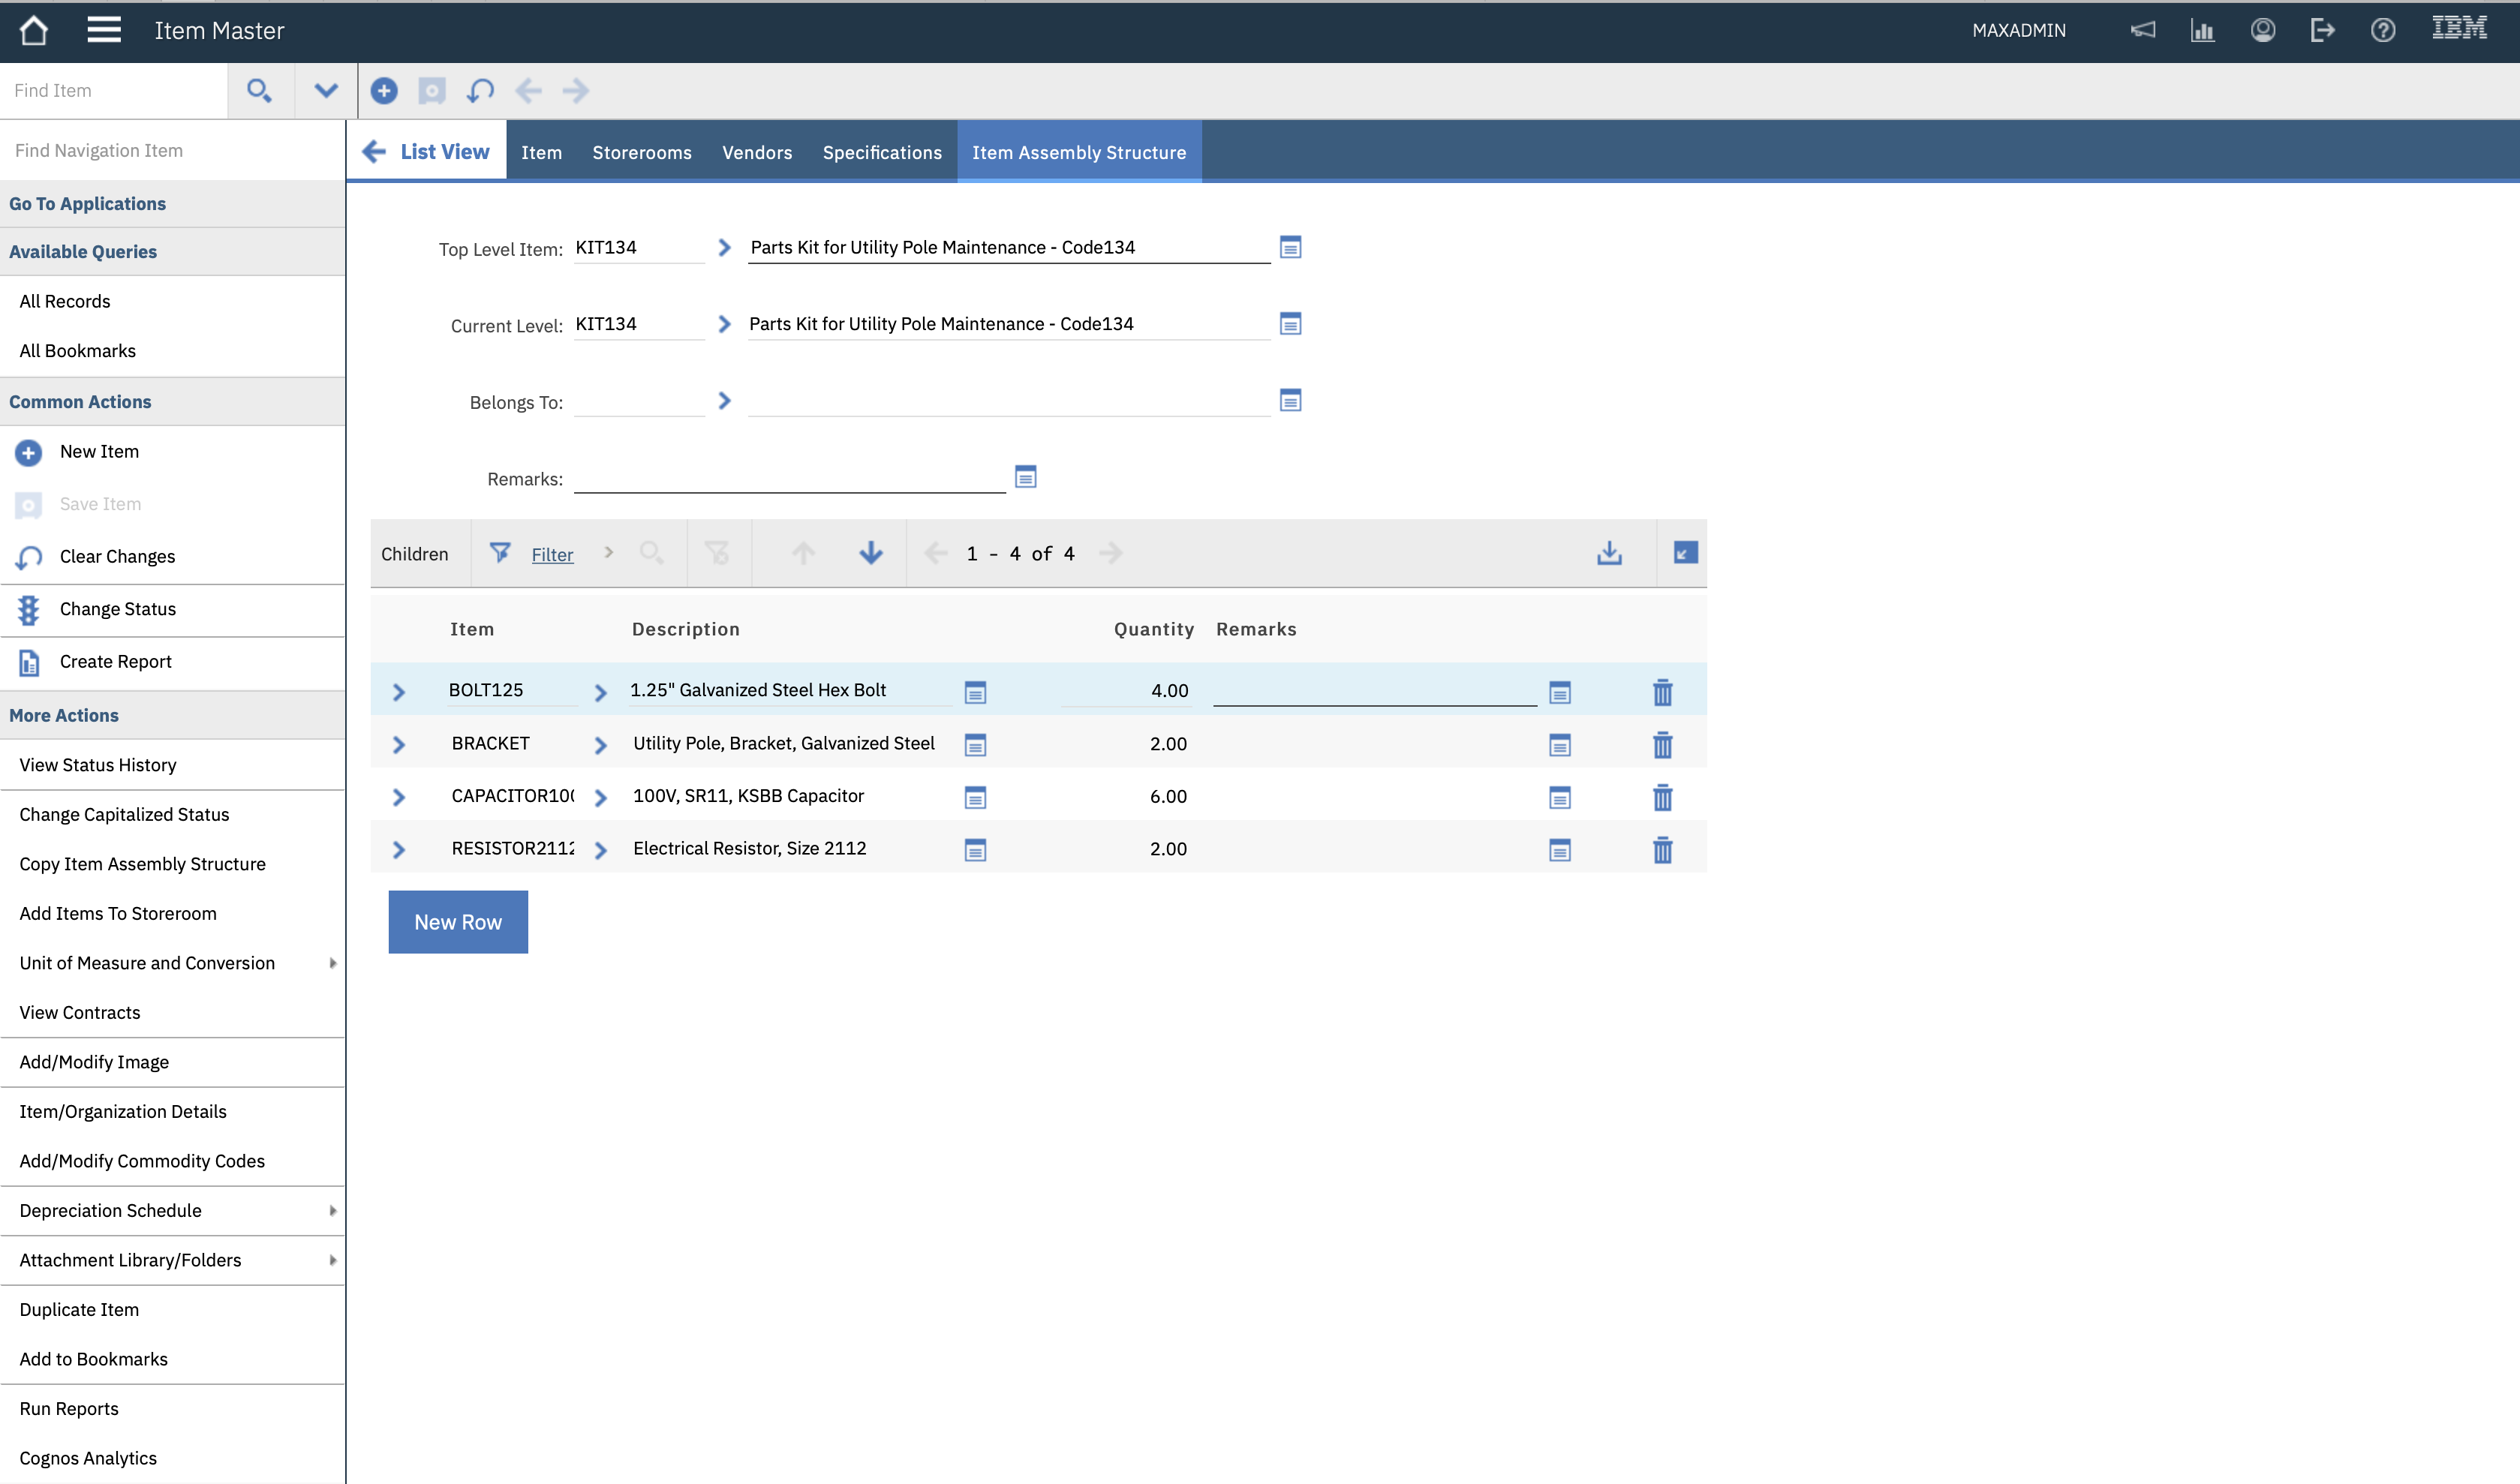Click the New Row button
Screen dimensions: 2520x1484
tap(457, 922)
